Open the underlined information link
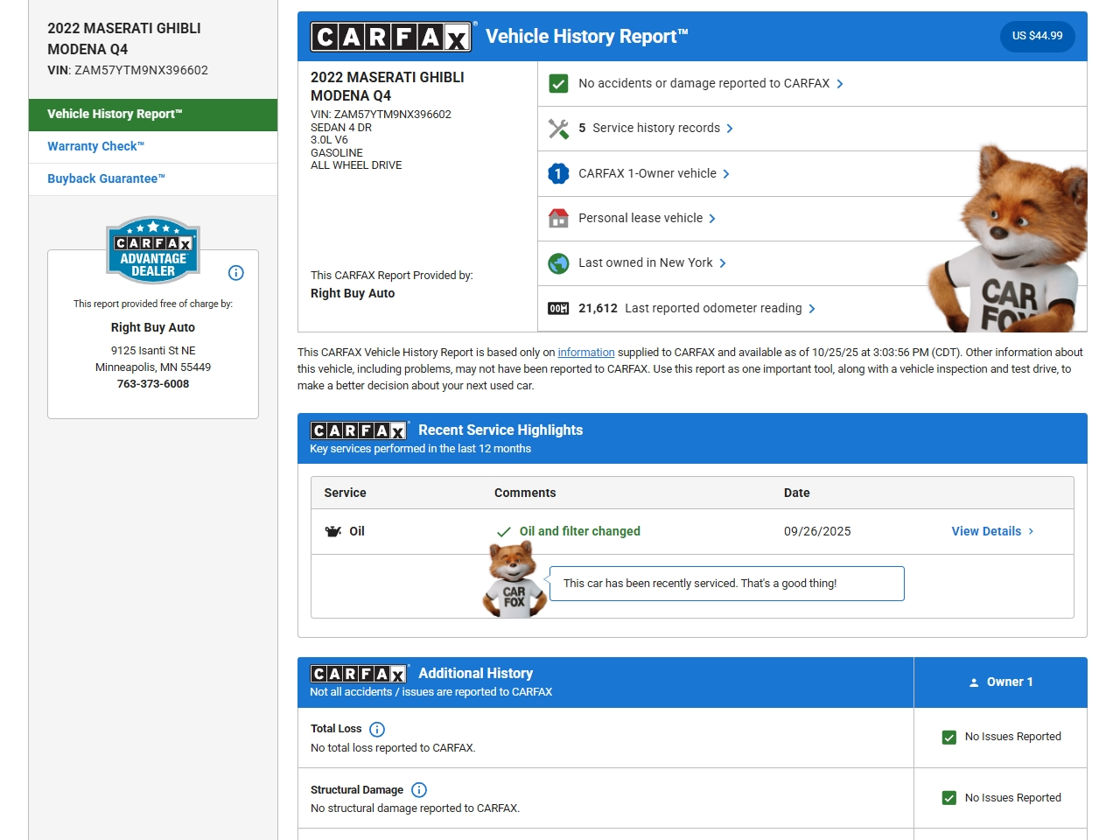The image size is (1120, 840). click(x=585, y=353)
